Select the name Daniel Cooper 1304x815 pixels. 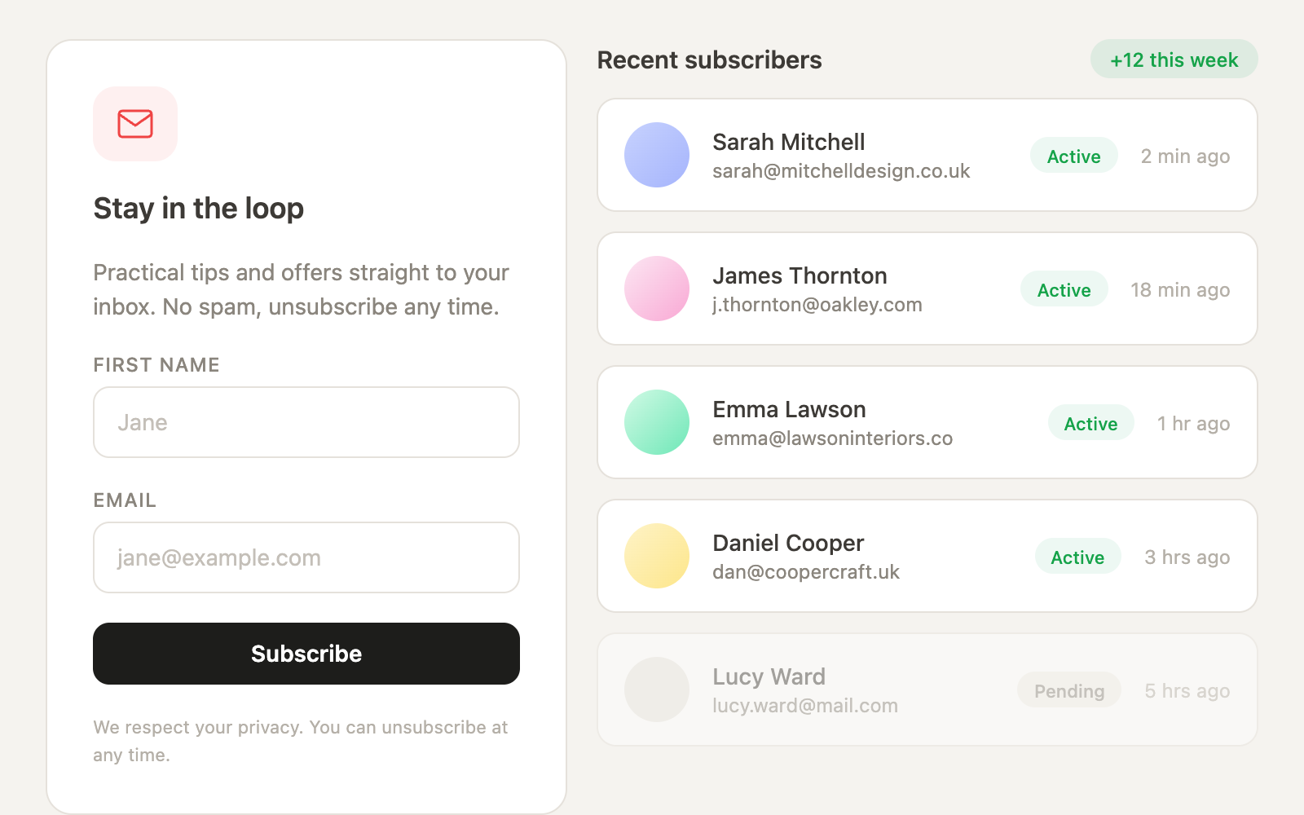[788, 543]
